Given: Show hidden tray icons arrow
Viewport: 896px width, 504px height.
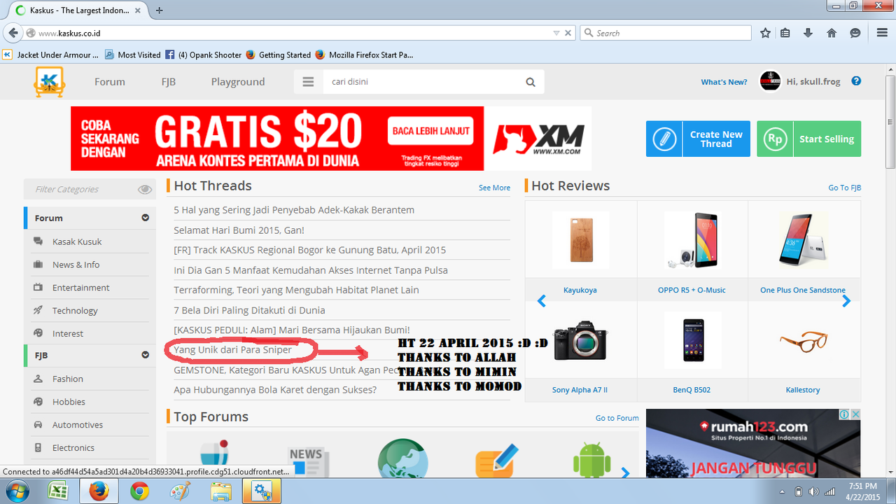Looking at the screenshot, I should click(780, 491).
